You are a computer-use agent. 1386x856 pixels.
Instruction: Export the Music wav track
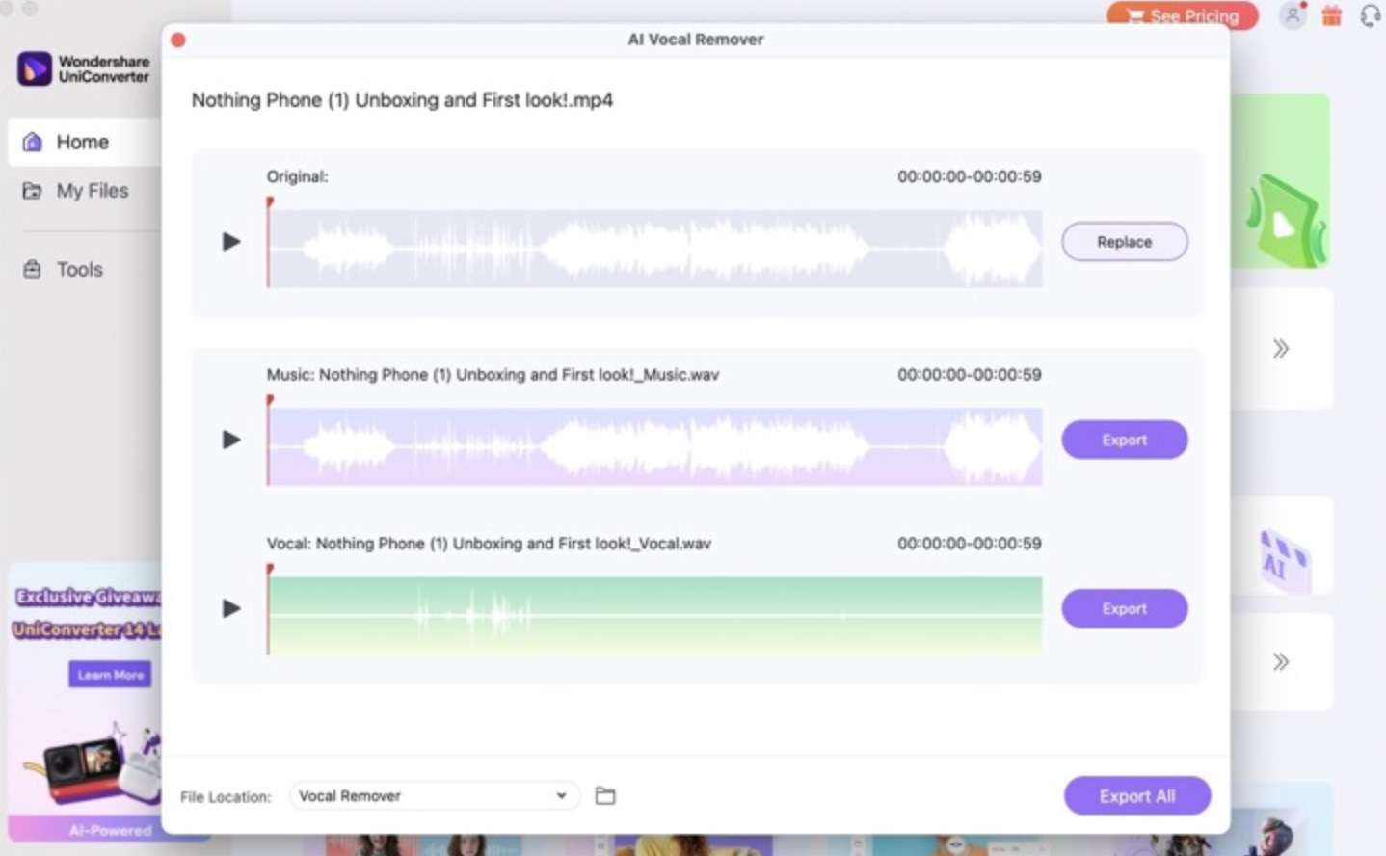(1124, 440)
